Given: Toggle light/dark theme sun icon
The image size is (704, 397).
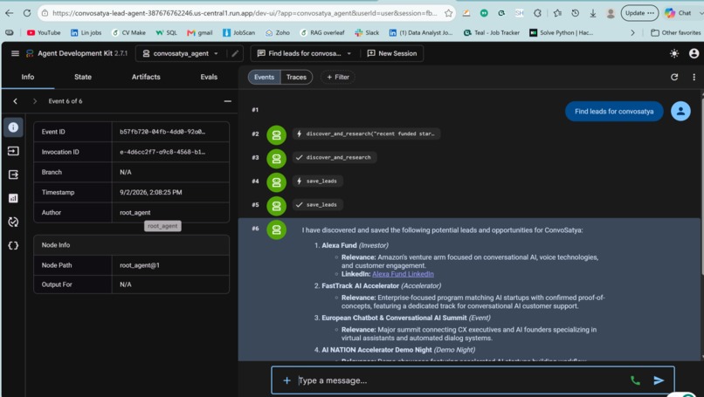Looking at the screenshot, I should (674, 53).
